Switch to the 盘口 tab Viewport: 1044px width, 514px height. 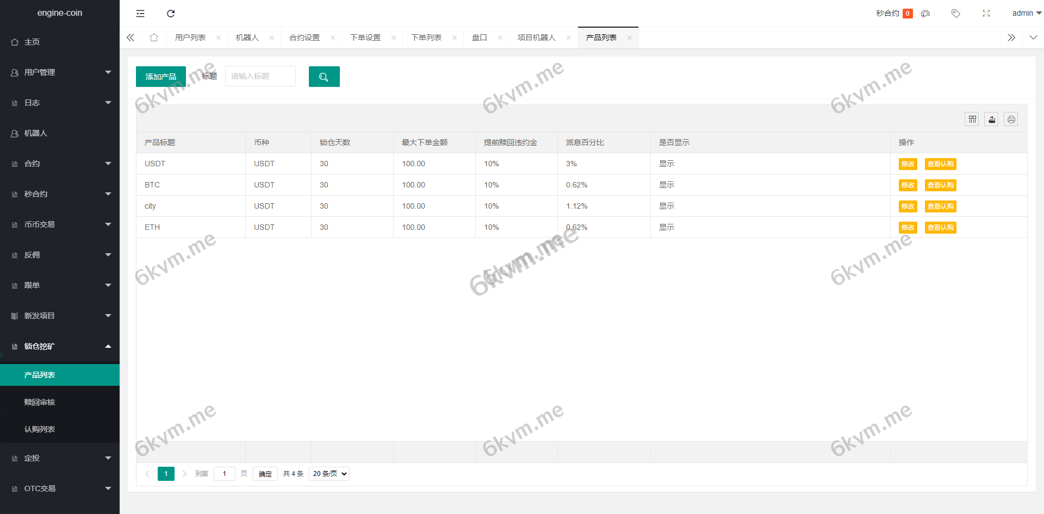click(478, 37)
